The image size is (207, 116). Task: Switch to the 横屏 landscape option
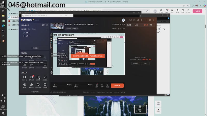pyautogui.click(x=43, y=25)
